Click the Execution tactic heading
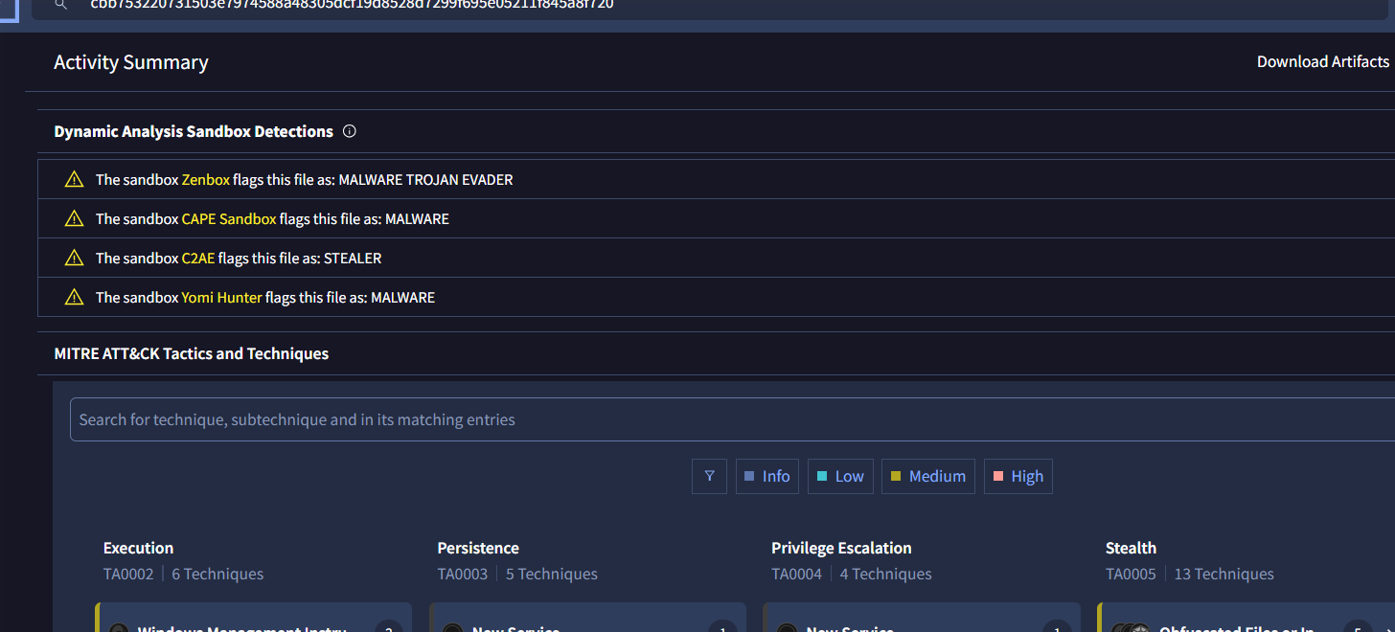1395x632 pixels. point(139,548)
